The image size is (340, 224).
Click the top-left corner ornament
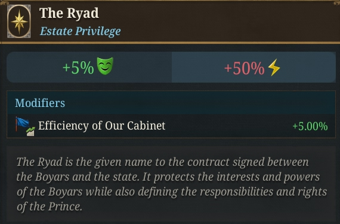pos(4,2)
